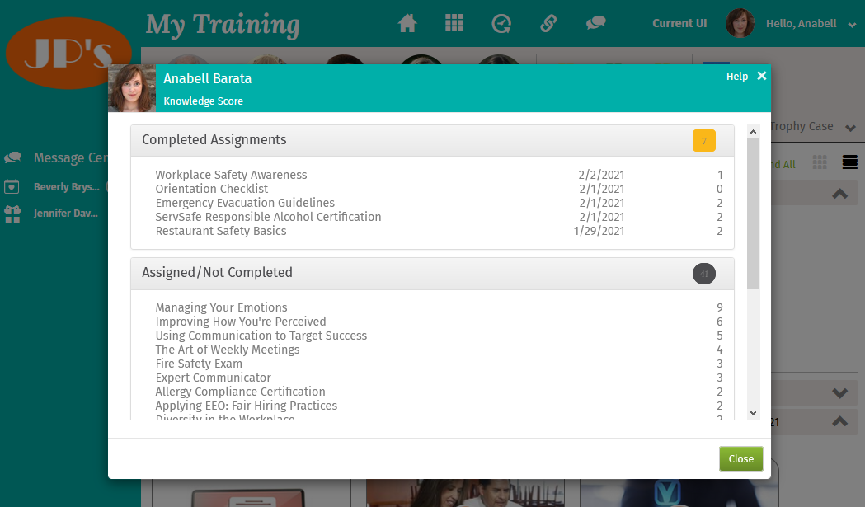
Task: Open user menu arrow next to Hello, Anabell
Action: tap(852, 25)
